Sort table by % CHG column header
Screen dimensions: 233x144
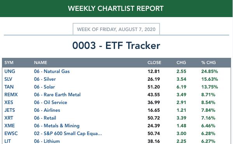pyautogui.click(x=209, y=62)
